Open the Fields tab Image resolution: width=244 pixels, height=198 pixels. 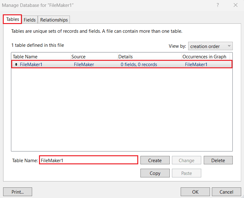coord(30,20)
